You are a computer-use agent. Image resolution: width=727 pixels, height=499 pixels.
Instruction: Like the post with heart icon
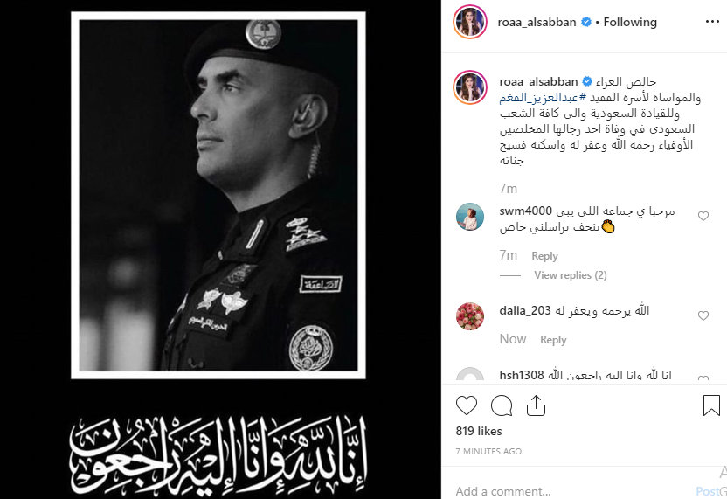click(467, 405)
